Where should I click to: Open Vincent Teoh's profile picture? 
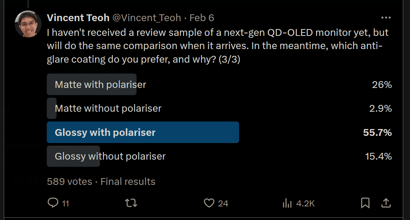point(28,24)
